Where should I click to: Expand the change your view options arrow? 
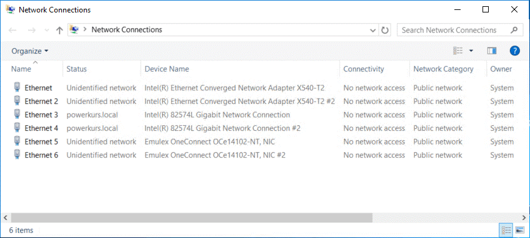(471, 51)
